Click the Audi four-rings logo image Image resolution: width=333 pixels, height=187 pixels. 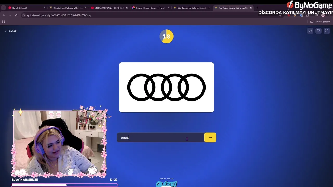click(166, 87)
